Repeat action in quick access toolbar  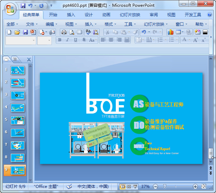41,6
